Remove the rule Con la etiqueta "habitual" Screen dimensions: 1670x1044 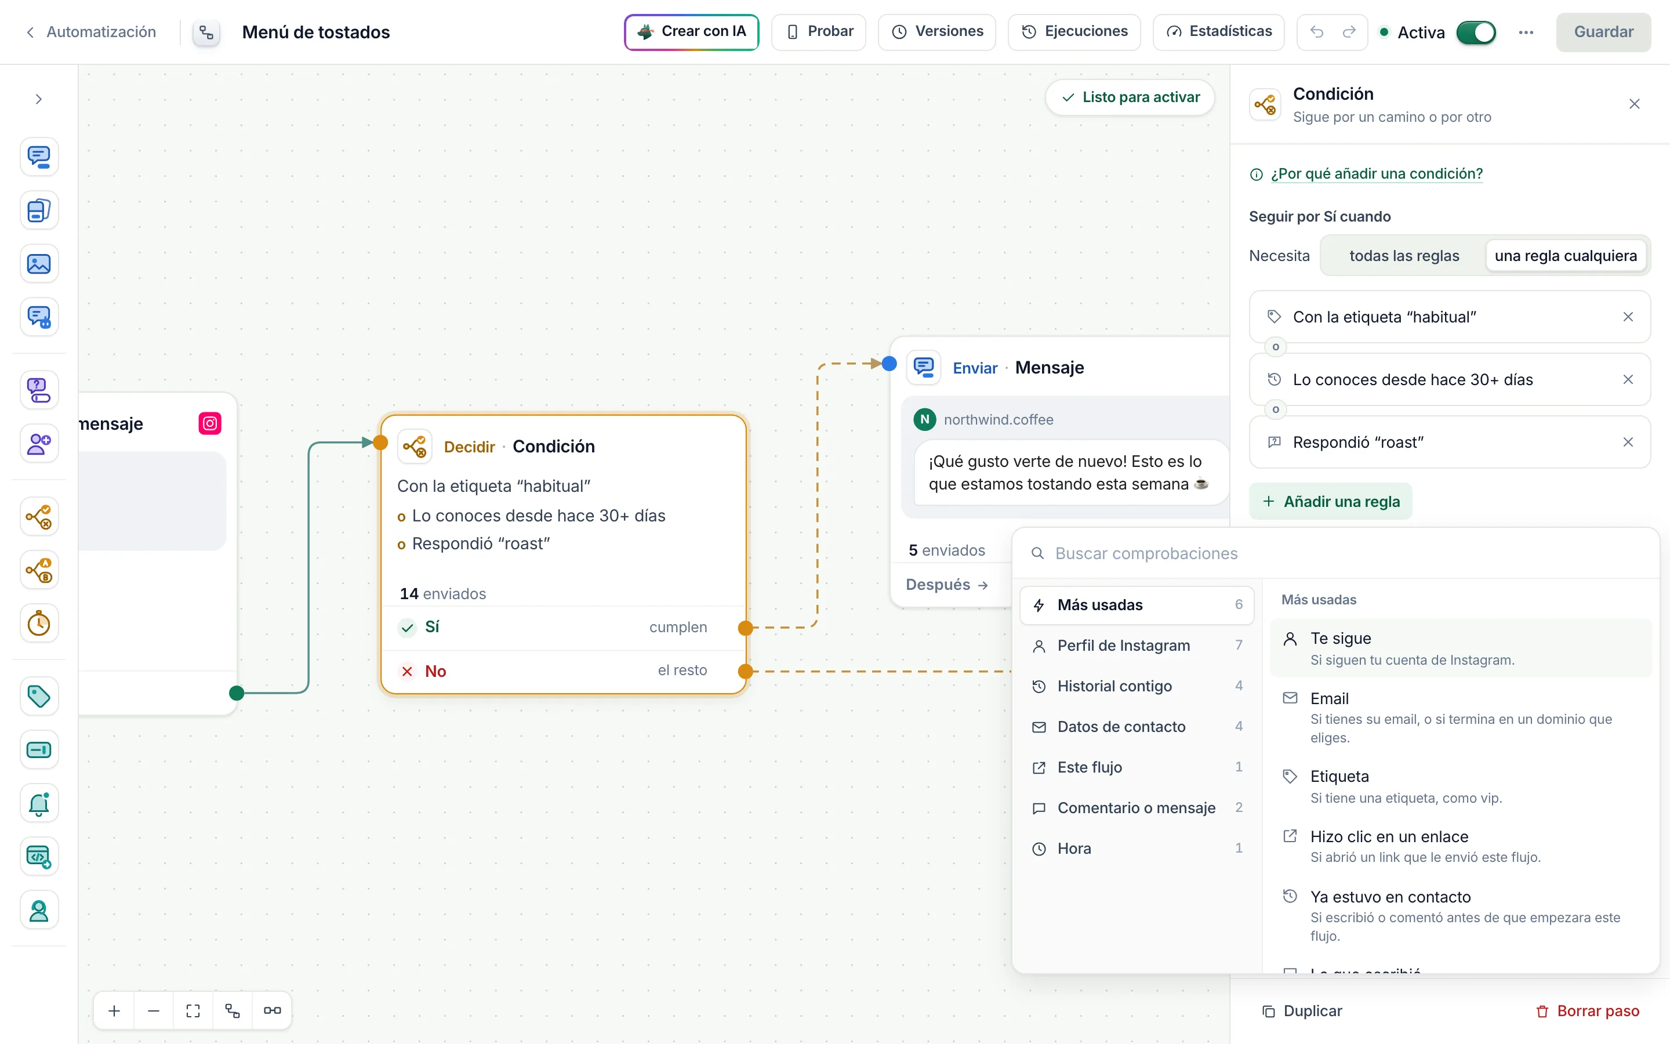tap(1628, 317)
